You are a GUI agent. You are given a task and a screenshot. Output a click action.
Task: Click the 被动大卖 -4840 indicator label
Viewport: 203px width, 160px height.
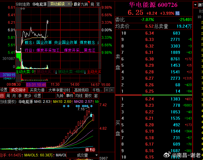72,72
